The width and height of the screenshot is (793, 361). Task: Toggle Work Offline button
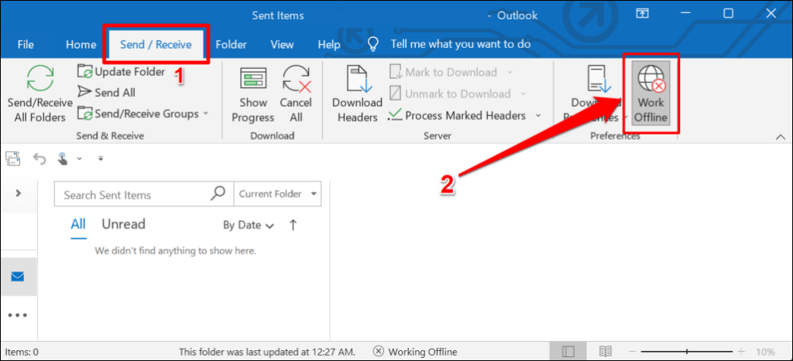click(x=651, y=94)
